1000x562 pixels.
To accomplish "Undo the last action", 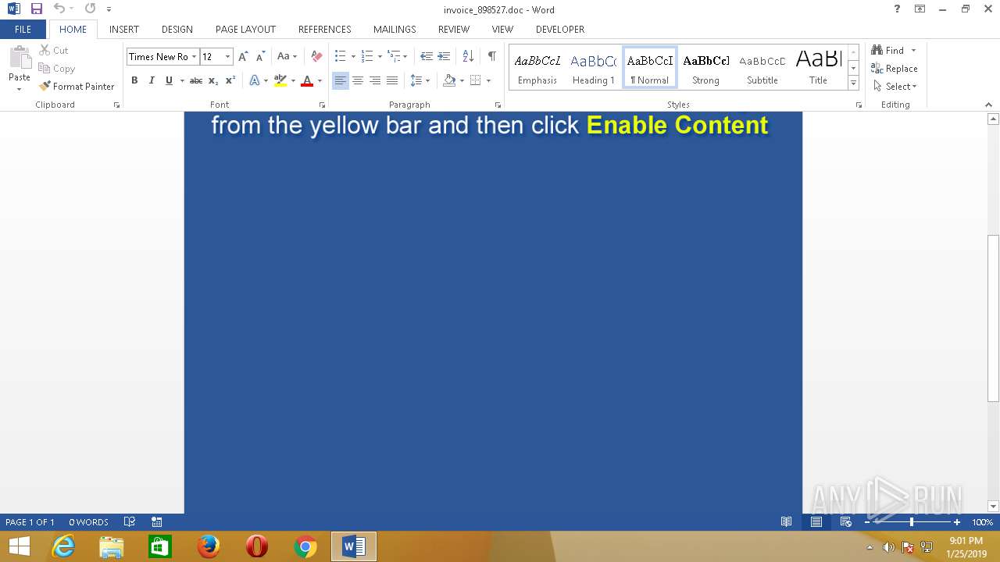I will tap(59, 9).
